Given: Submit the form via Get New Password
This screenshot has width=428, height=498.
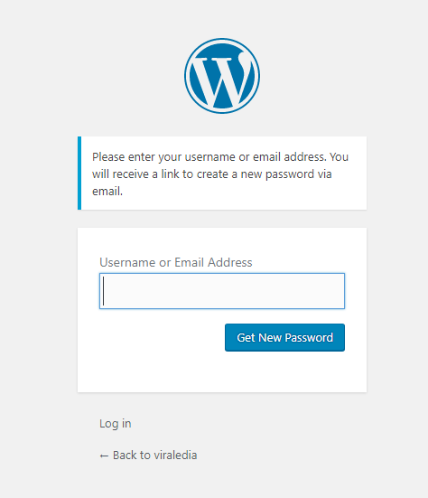Looking at the screenshot, I should tap(284, 337).
